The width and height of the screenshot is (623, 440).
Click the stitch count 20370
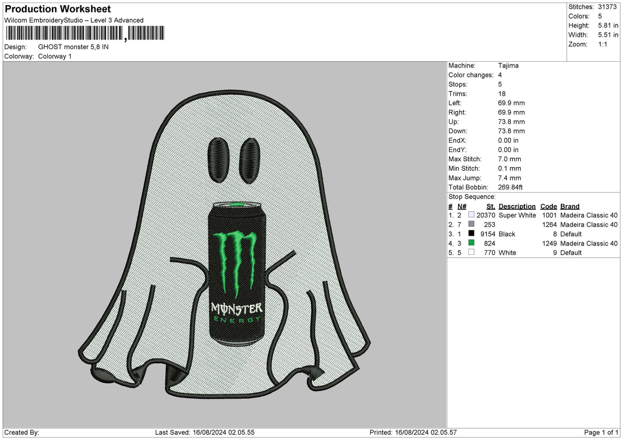(x=485, y=215)
